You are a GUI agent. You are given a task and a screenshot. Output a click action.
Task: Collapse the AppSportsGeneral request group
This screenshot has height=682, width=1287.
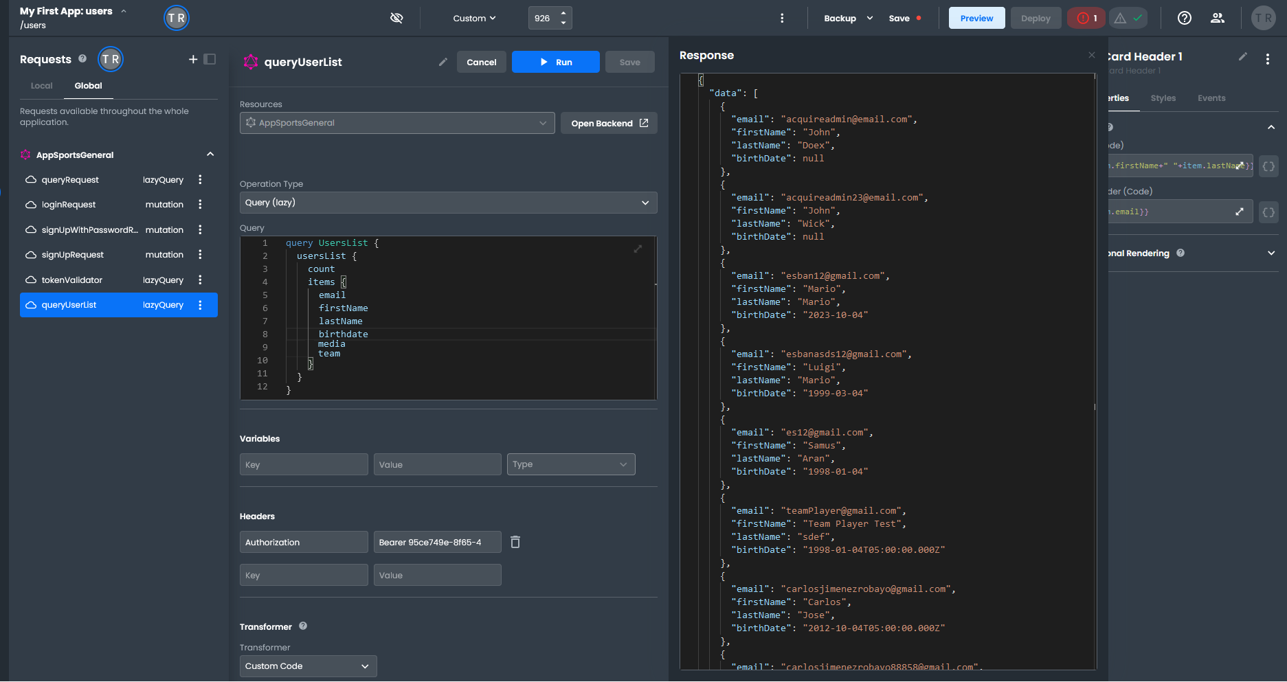[210, 155]
